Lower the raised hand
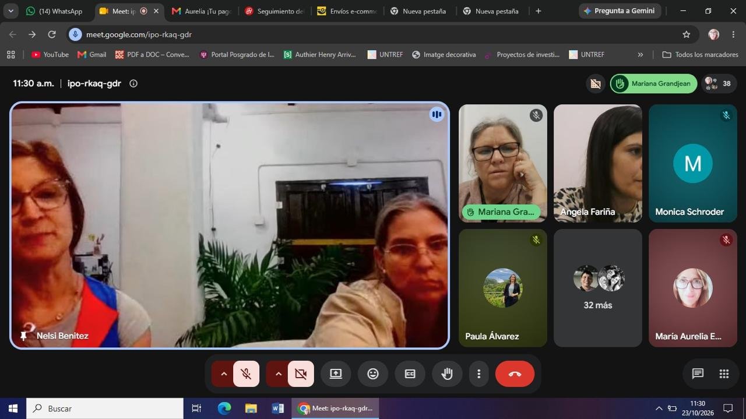Image resolution: width=746 pixels, height=419 pixels. 447,374
